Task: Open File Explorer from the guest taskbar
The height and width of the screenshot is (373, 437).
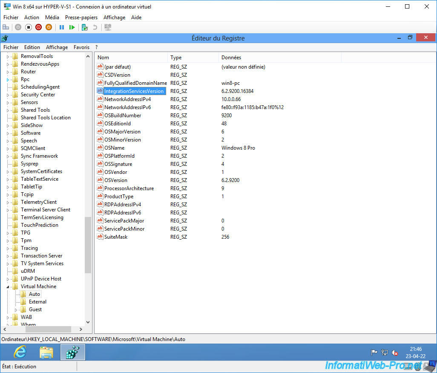Action: click(46, 352)
